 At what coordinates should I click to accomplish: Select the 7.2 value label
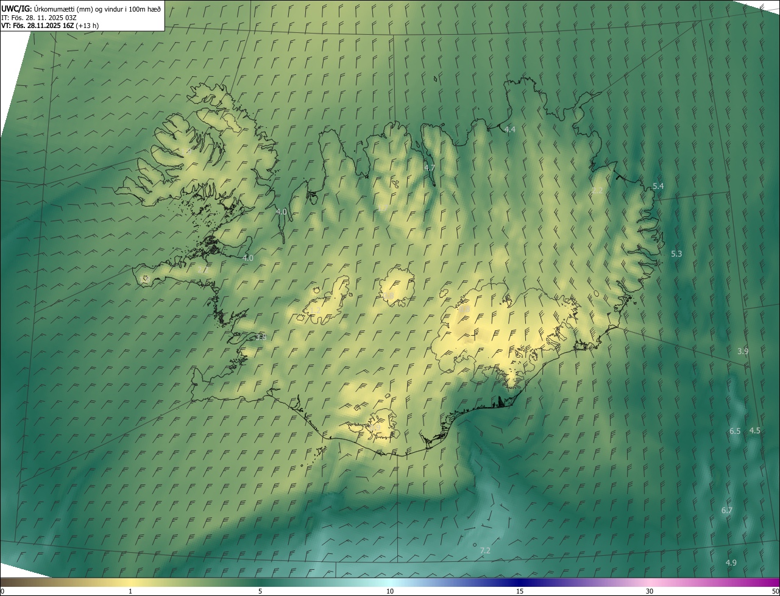[x=485, y=550]
